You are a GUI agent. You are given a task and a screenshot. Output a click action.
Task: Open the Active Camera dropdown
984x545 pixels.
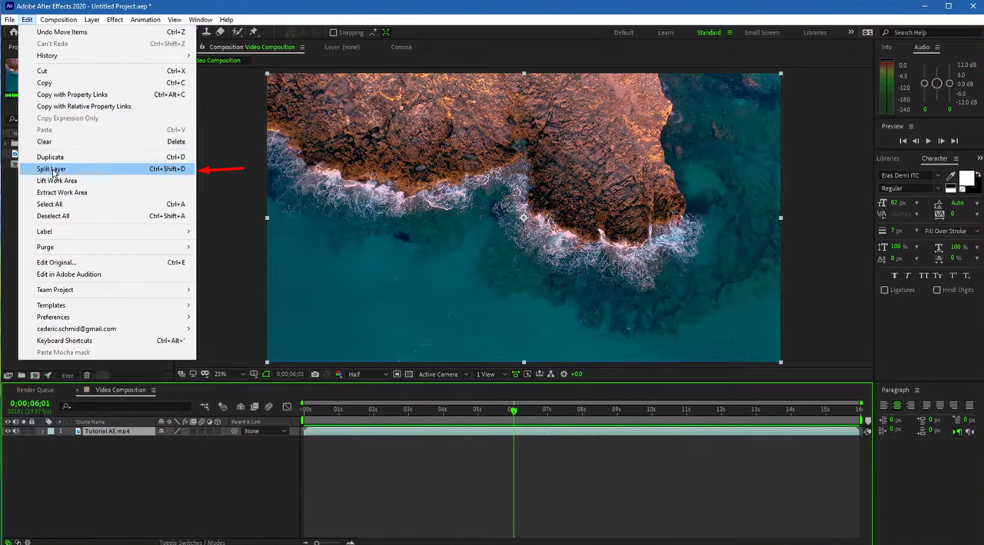(x=443, y=374)
